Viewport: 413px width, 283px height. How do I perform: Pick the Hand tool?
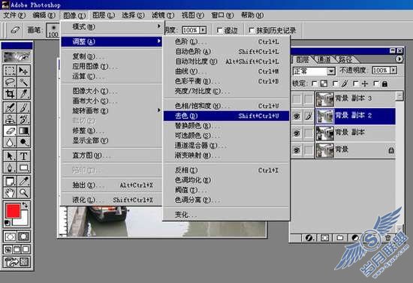(10, 193)
